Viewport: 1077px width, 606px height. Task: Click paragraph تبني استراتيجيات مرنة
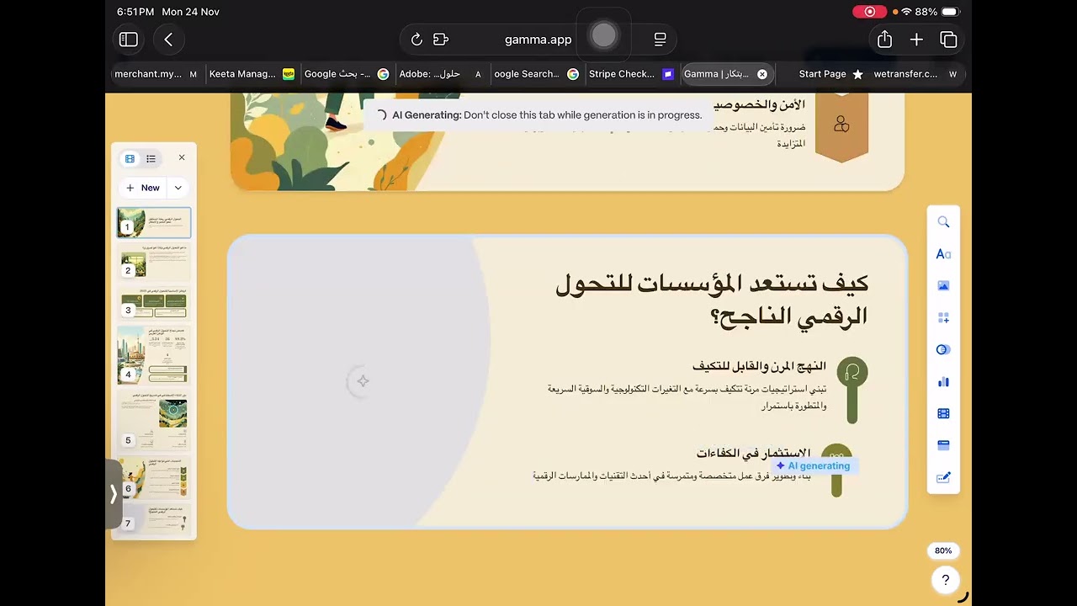tap(687, 397)
